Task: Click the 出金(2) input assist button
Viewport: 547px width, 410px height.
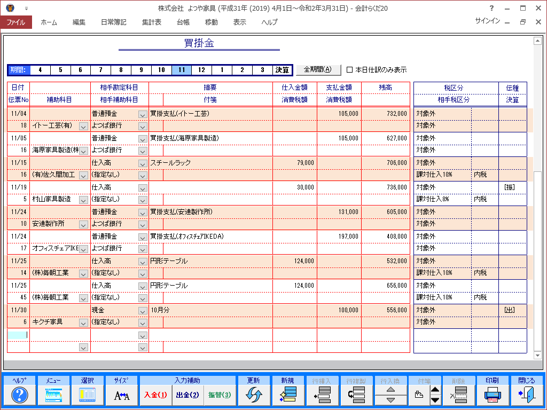Action: (187, 395)
